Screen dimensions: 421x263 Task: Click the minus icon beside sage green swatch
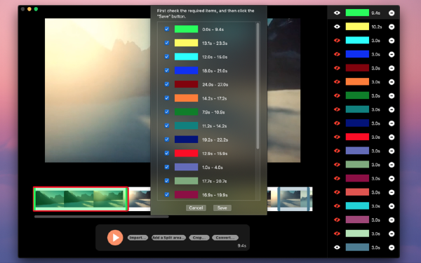(392, 165)
